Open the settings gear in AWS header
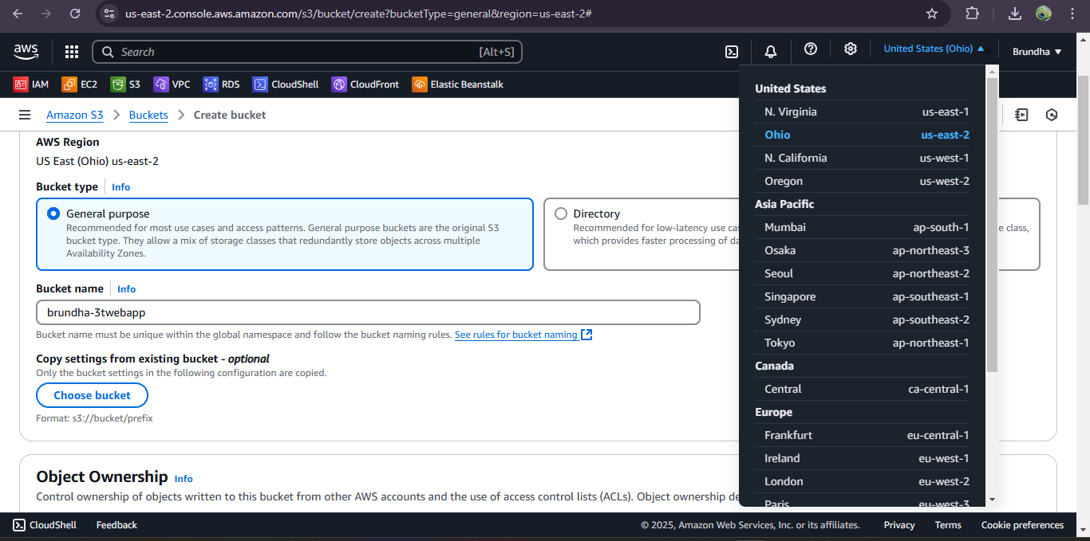 (851, 49)
